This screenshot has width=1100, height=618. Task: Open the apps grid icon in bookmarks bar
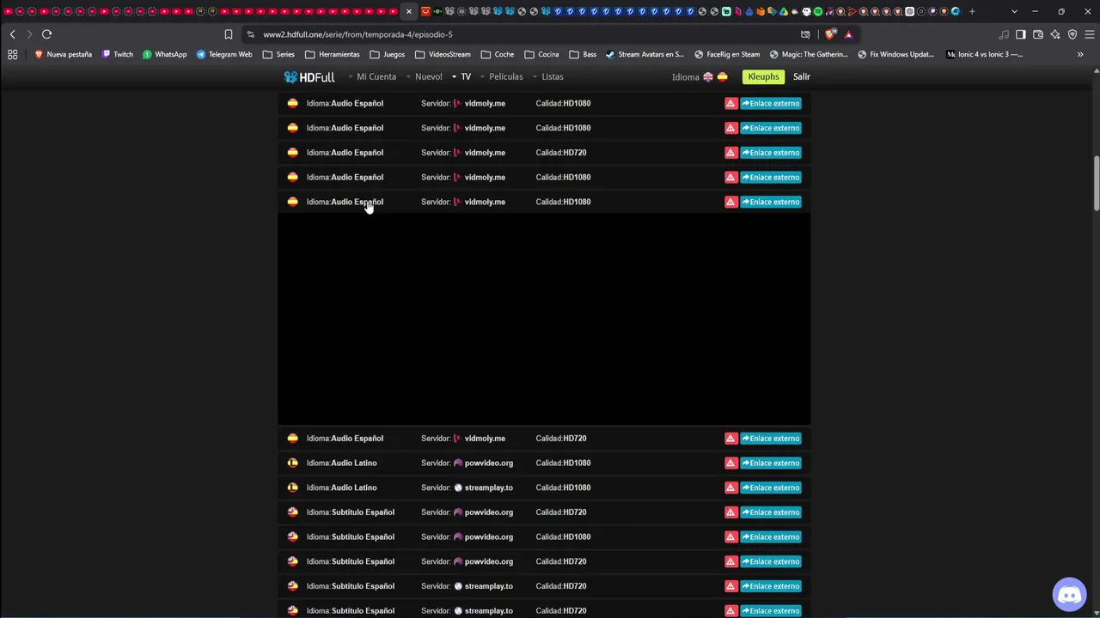(12, 54)
